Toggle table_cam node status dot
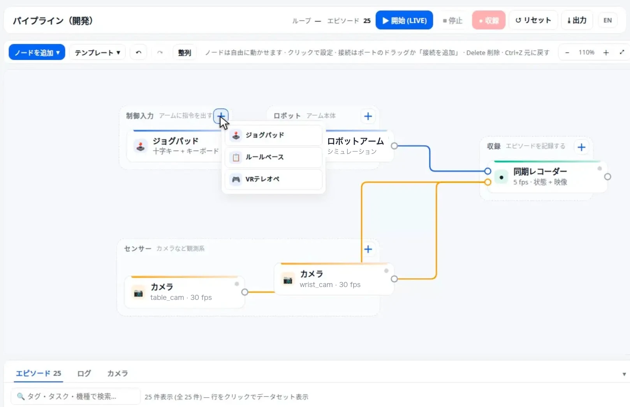 tap(237, 284)
